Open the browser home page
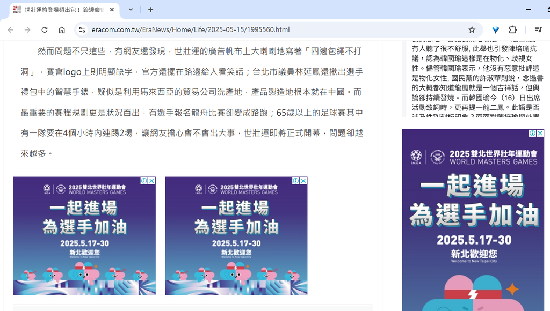The height and width of the screenshot is (311, 550). coord(62,30)
